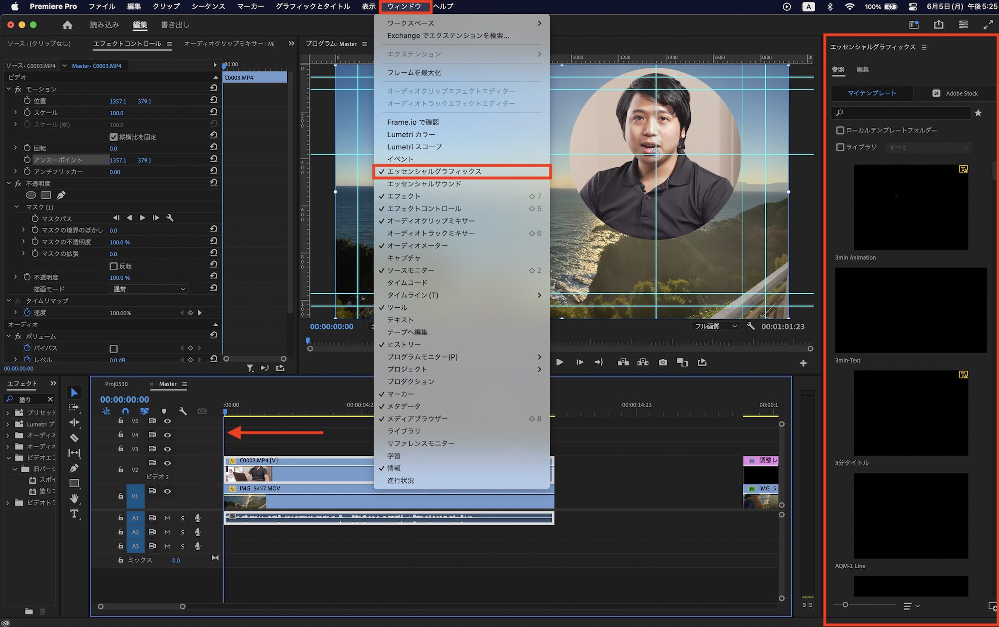Reset the Position parameter value
999x627 pixels.
point(214,100)
